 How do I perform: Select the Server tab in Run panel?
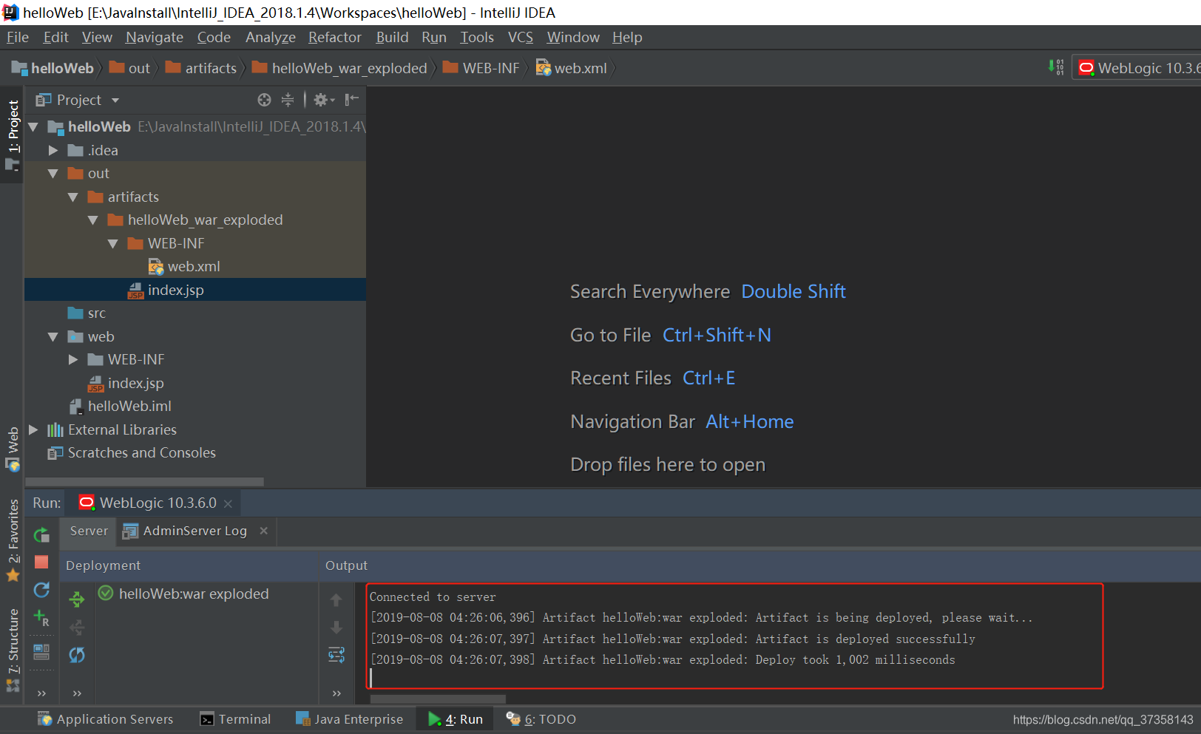(x=89, y=531)
